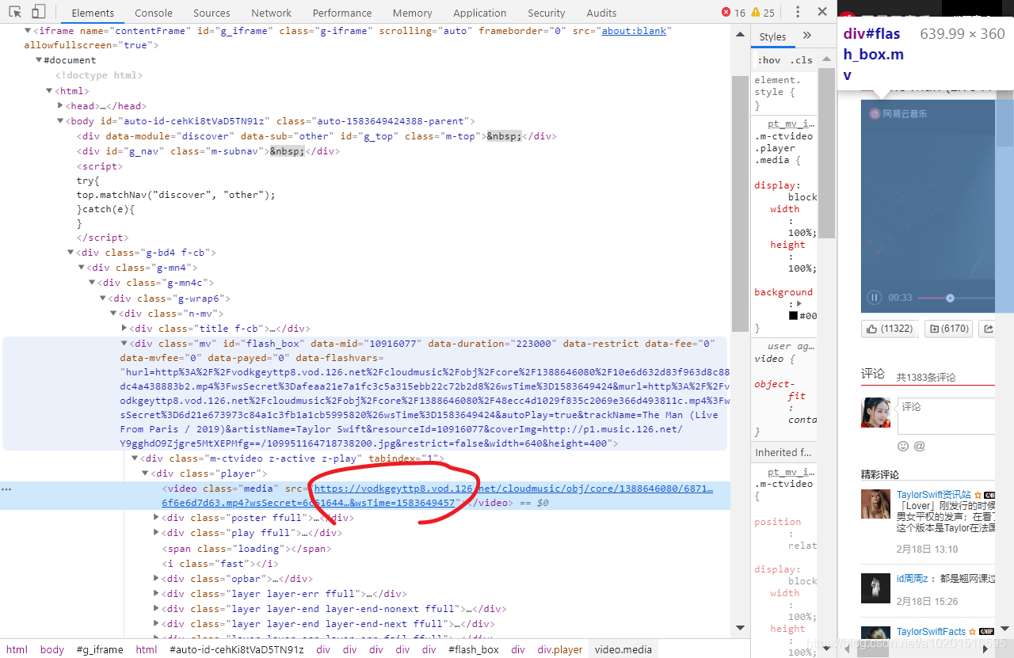Open the Performance tab
Screen dimensions: 1014x658
[x=342, y=13]
